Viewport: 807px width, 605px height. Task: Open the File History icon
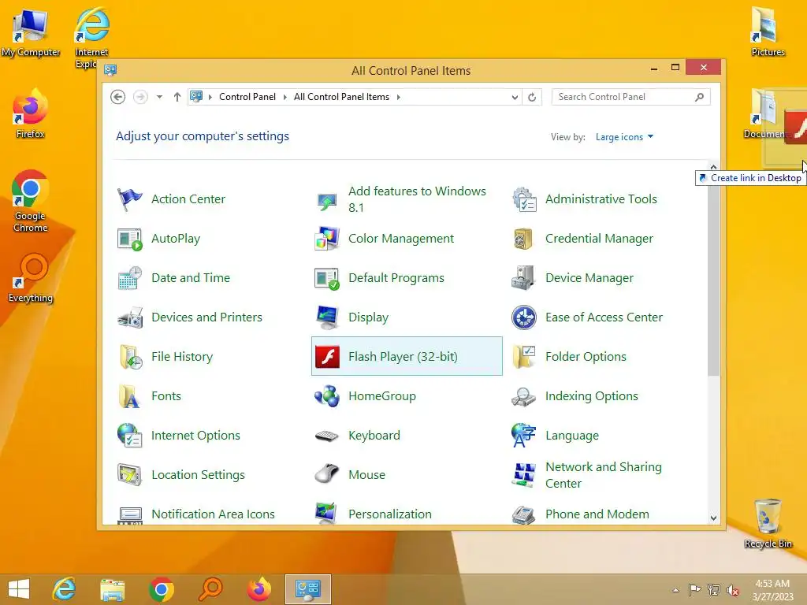(129, 357)
